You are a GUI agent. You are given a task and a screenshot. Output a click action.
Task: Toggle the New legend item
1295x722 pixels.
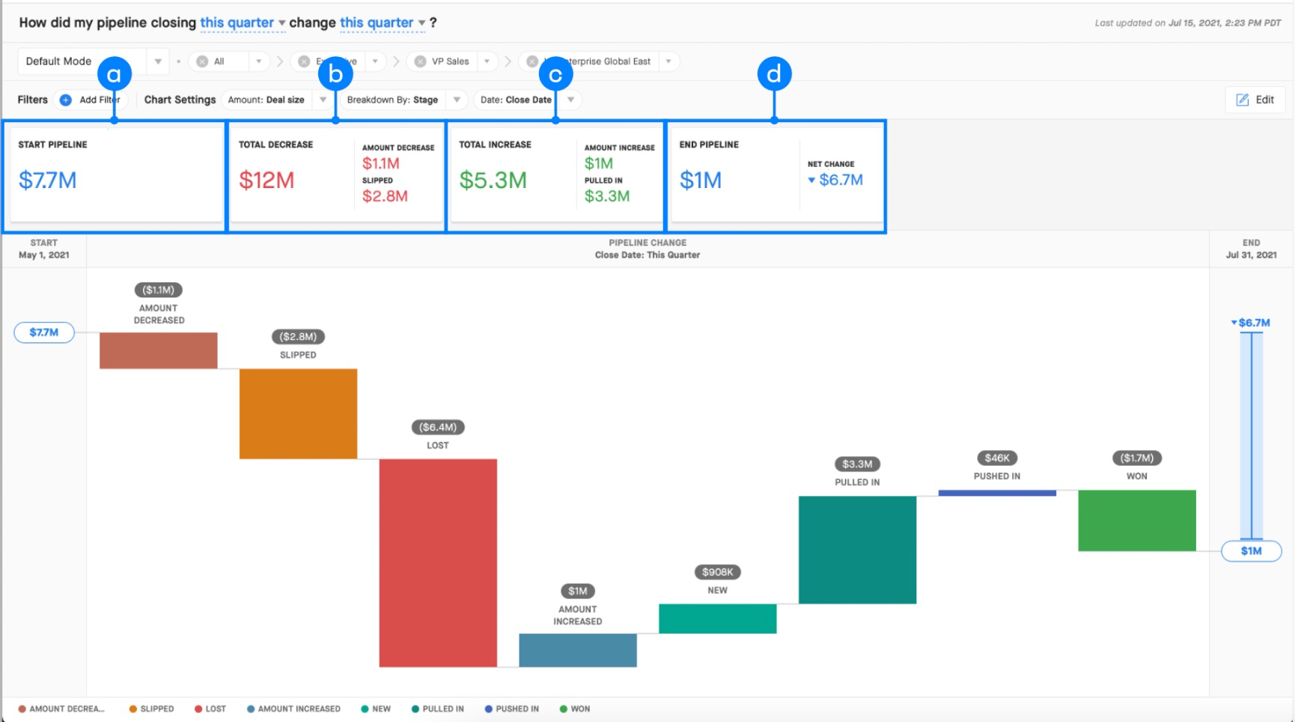376,709
